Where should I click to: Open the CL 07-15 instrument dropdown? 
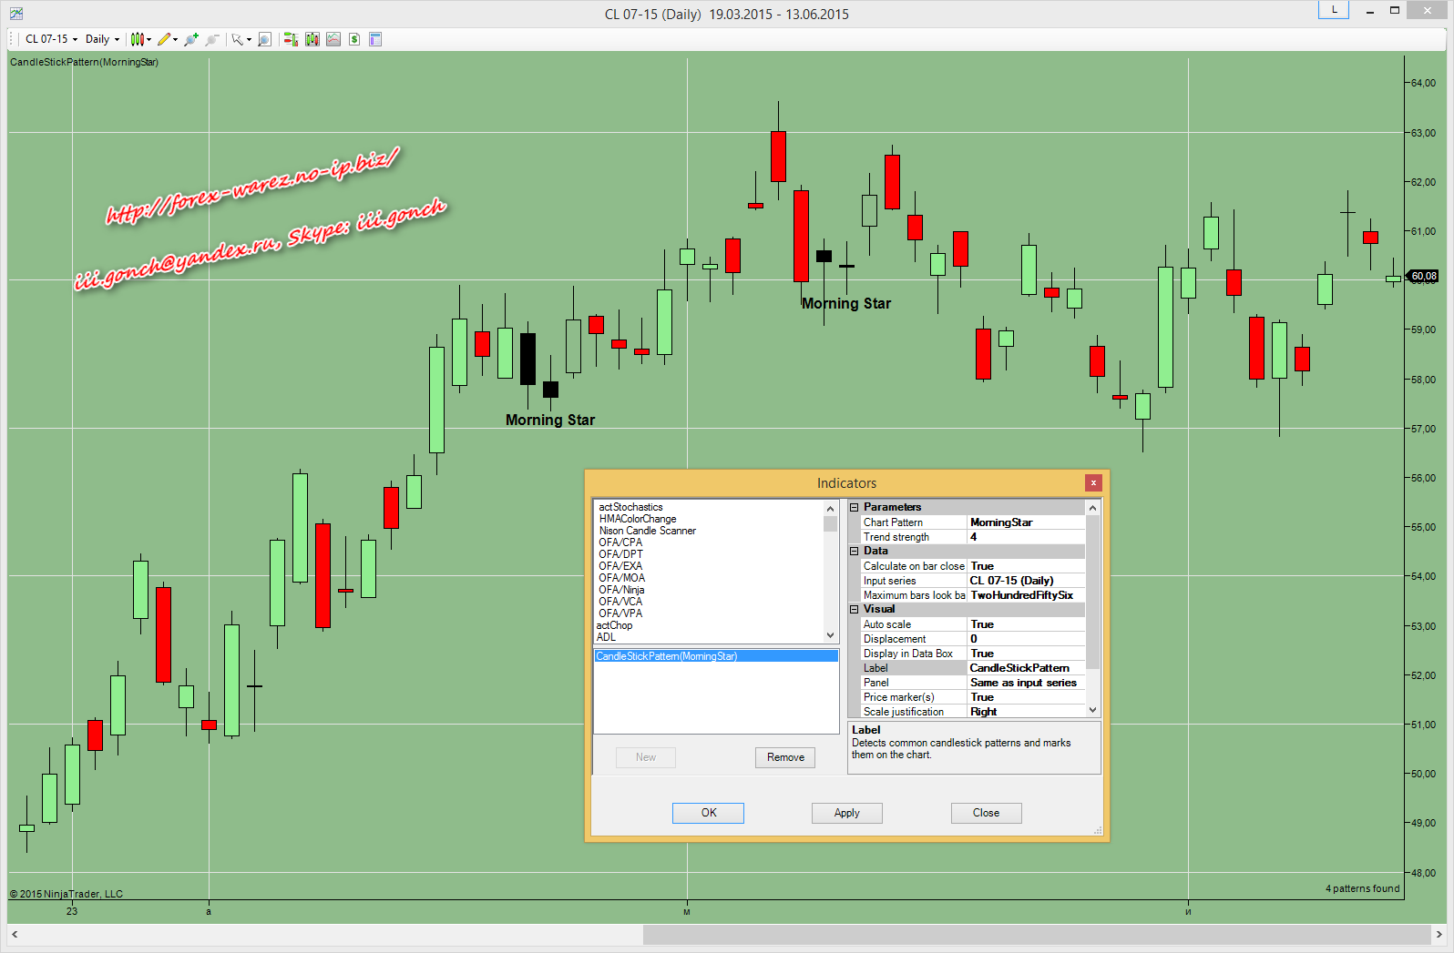[51, 39]
